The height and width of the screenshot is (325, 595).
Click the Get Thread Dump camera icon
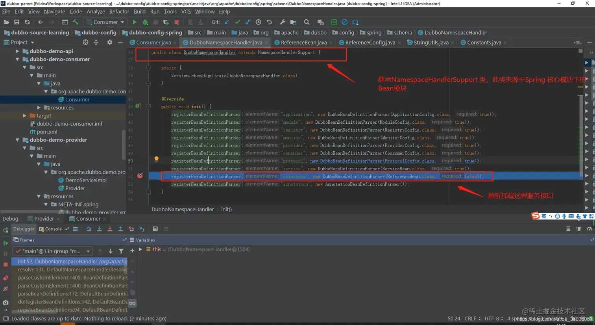tap(6, 303)
